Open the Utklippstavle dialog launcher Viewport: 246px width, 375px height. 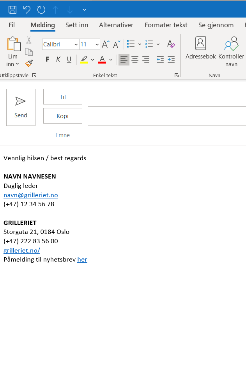[34, 76]
